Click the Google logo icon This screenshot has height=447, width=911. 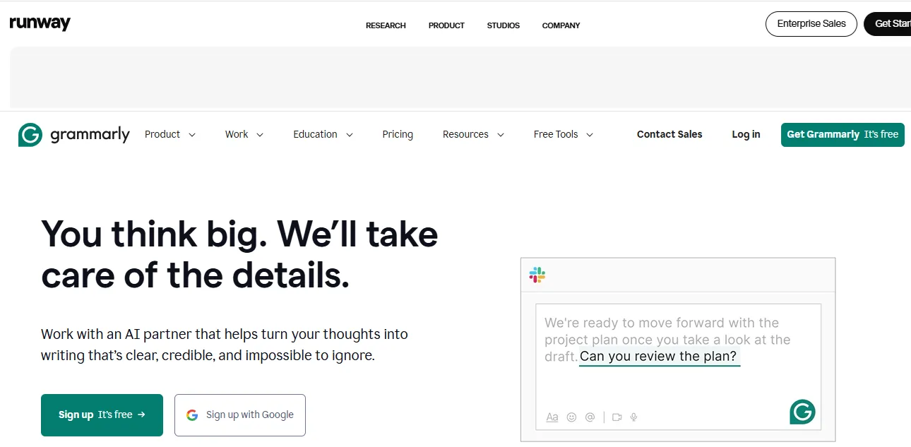click(192, 415)
